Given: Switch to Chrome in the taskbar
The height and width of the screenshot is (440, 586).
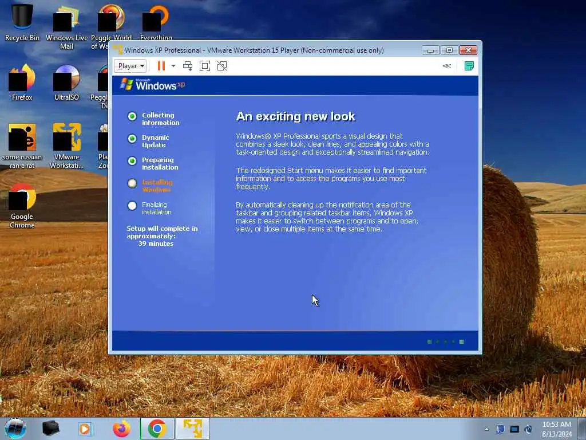Looking at the screenshot, I should point(157,429).
